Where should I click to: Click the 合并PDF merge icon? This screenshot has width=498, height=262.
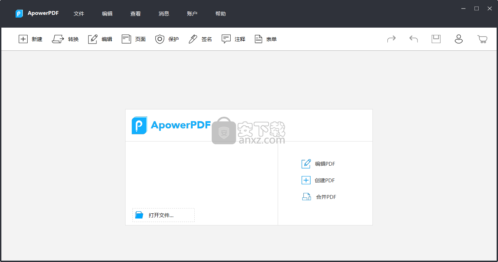click(x=306, y=197)
